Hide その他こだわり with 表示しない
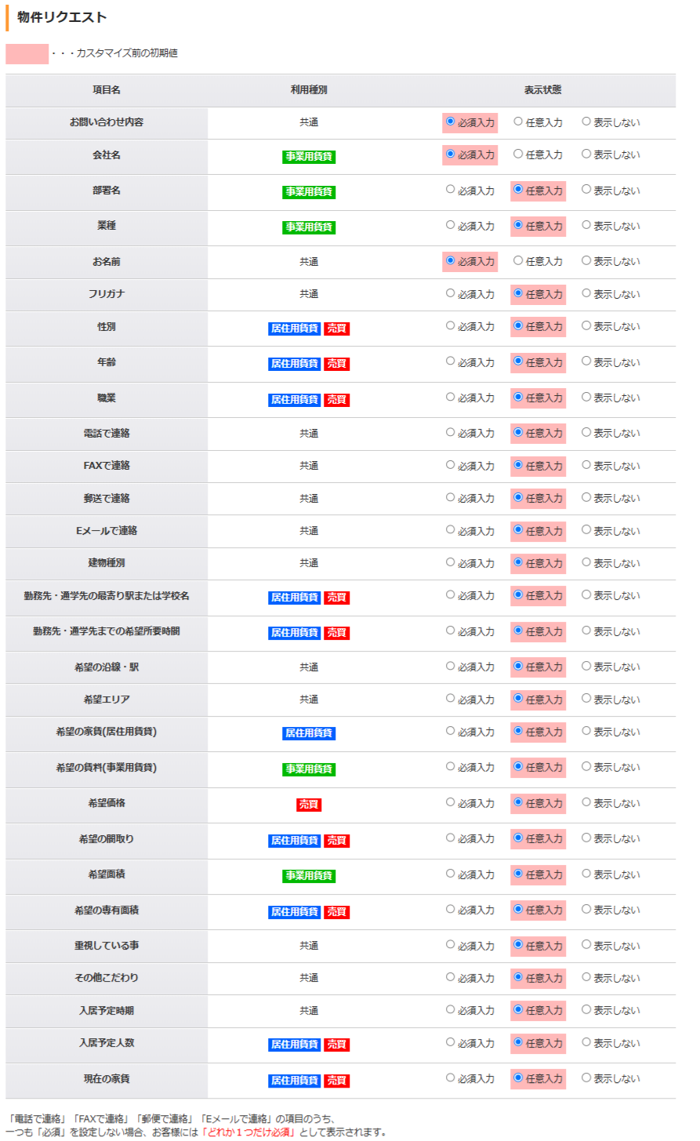700x1141 pixels. [x=586, y=977]
